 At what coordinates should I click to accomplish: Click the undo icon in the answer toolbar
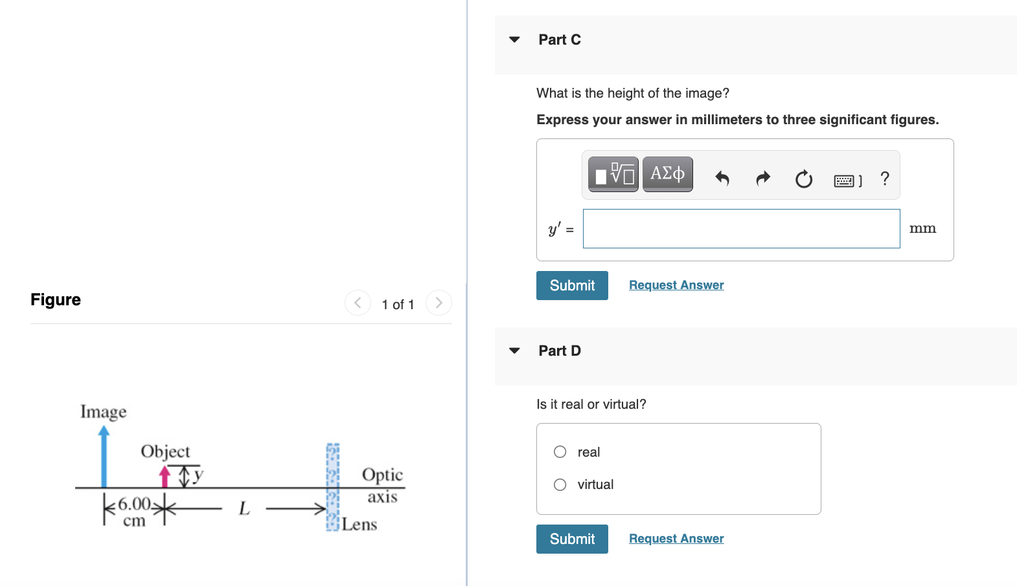click(722, 179)
